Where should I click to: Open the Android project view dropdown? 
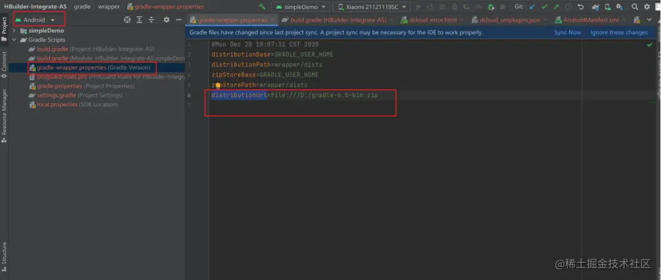click(x=35, y=20)
